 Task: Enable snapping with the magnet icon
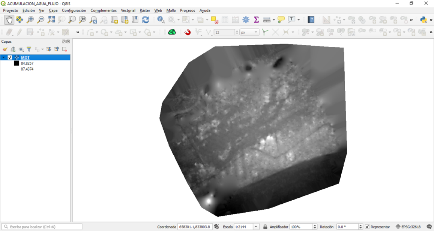coord(188,32)
